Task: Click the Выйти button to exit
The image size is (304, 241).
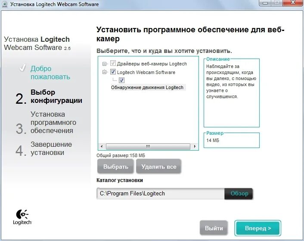Action: pyautogui.click(x=214, y=228)
